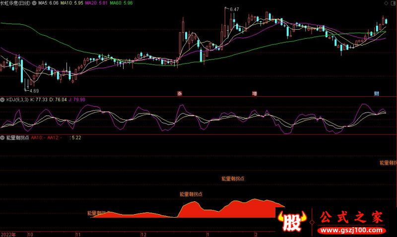Toggle the side panel icon at top right
Image resolution: width=397 pixels, height=237 pixels.
[x=393, y=3]
